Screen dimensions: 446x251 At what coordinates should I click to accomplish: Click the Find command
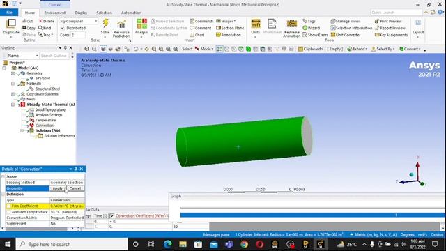pos(45,28)
